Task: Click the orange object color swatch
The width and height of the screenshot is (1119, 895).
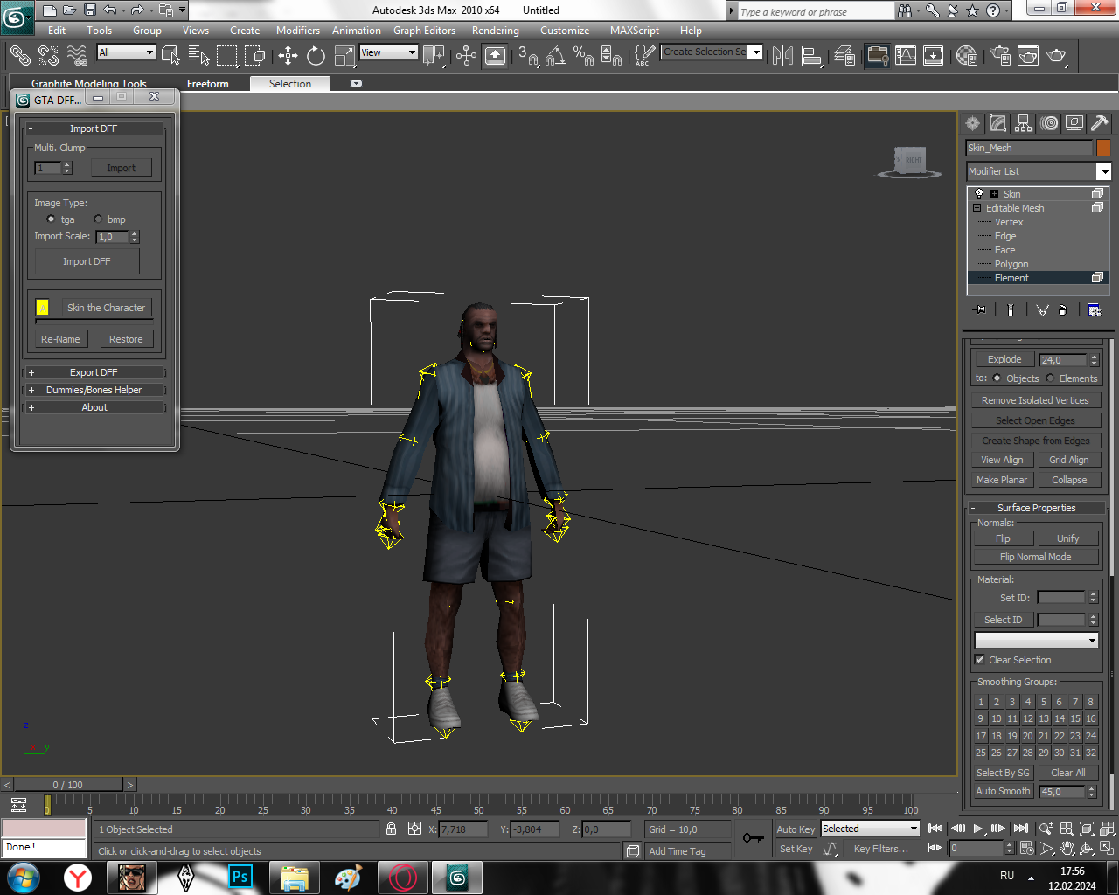Action: coord(1103,148)
